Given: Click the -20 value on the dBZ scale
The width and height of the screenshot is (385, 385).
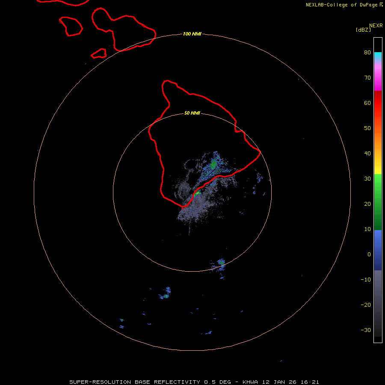Looking at the screenshot, I should [x=366, y=305].
